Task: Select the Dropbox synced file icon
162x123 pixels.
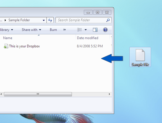Action: click(x=6, y=46)
